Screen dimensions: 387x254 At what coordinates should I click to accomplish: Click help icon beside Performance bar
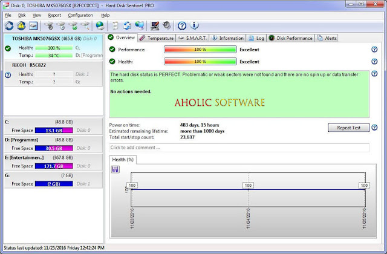coord(374,50)
